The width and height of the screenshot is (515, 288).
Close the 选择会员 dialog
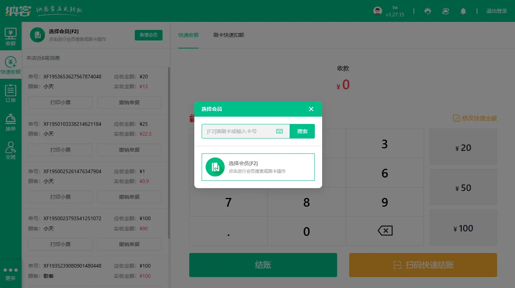point(311,109)
